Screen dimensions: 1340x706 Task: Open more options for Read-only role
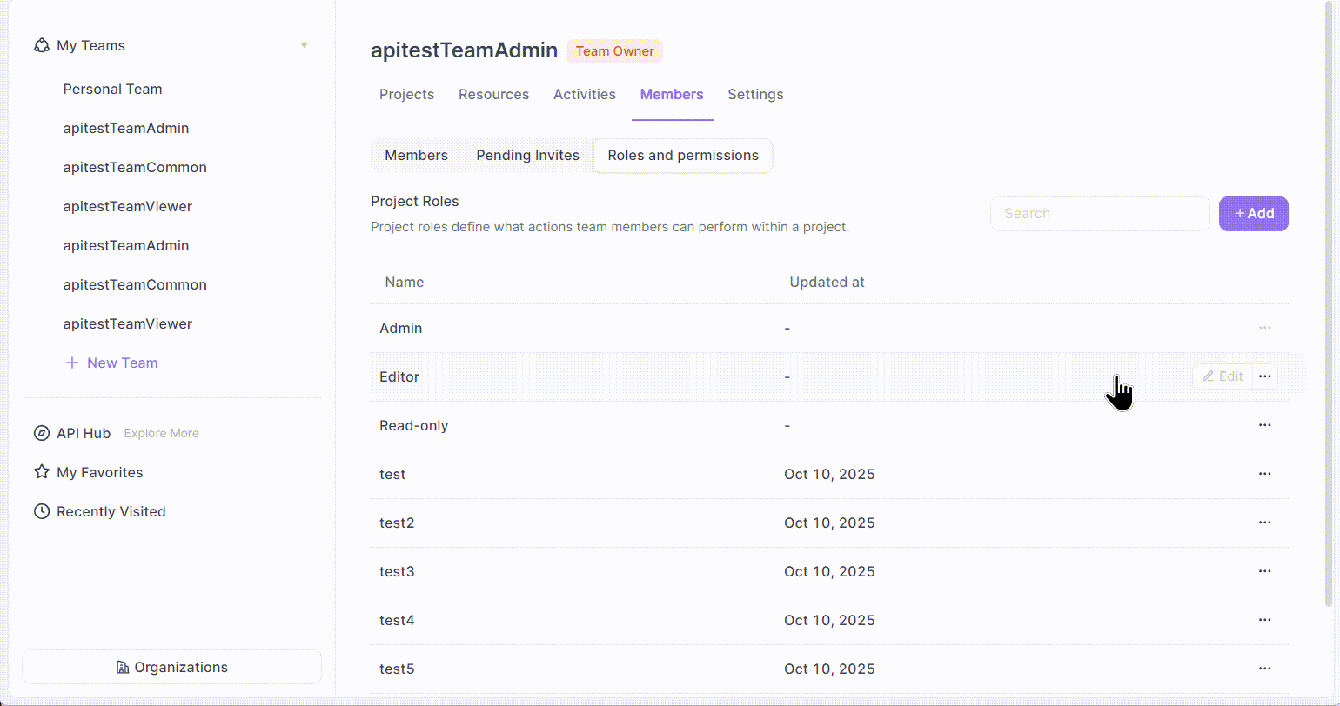click(x=1264, y=425)
